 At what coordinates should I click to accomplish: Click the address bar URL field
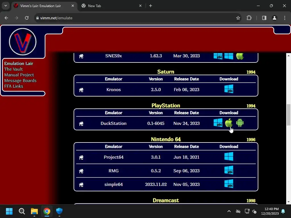pyautogui.click(x=137, y=18)
